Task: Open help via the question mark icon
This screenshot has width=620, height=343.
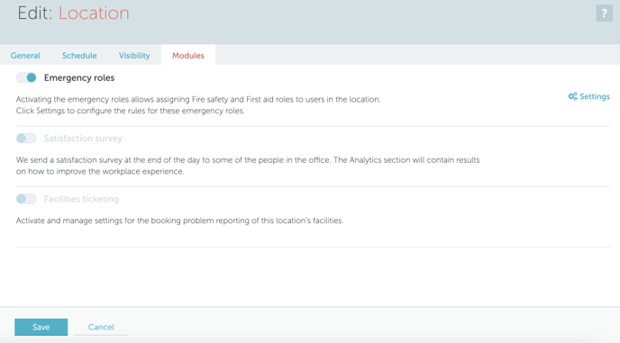Action: click(604, 14)
